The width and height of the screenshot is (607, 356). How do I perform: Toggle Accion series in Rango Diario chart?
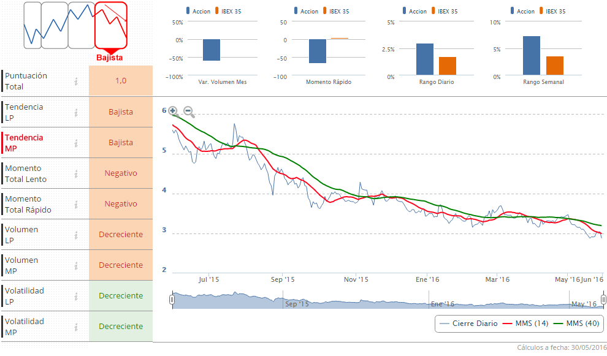414,11
